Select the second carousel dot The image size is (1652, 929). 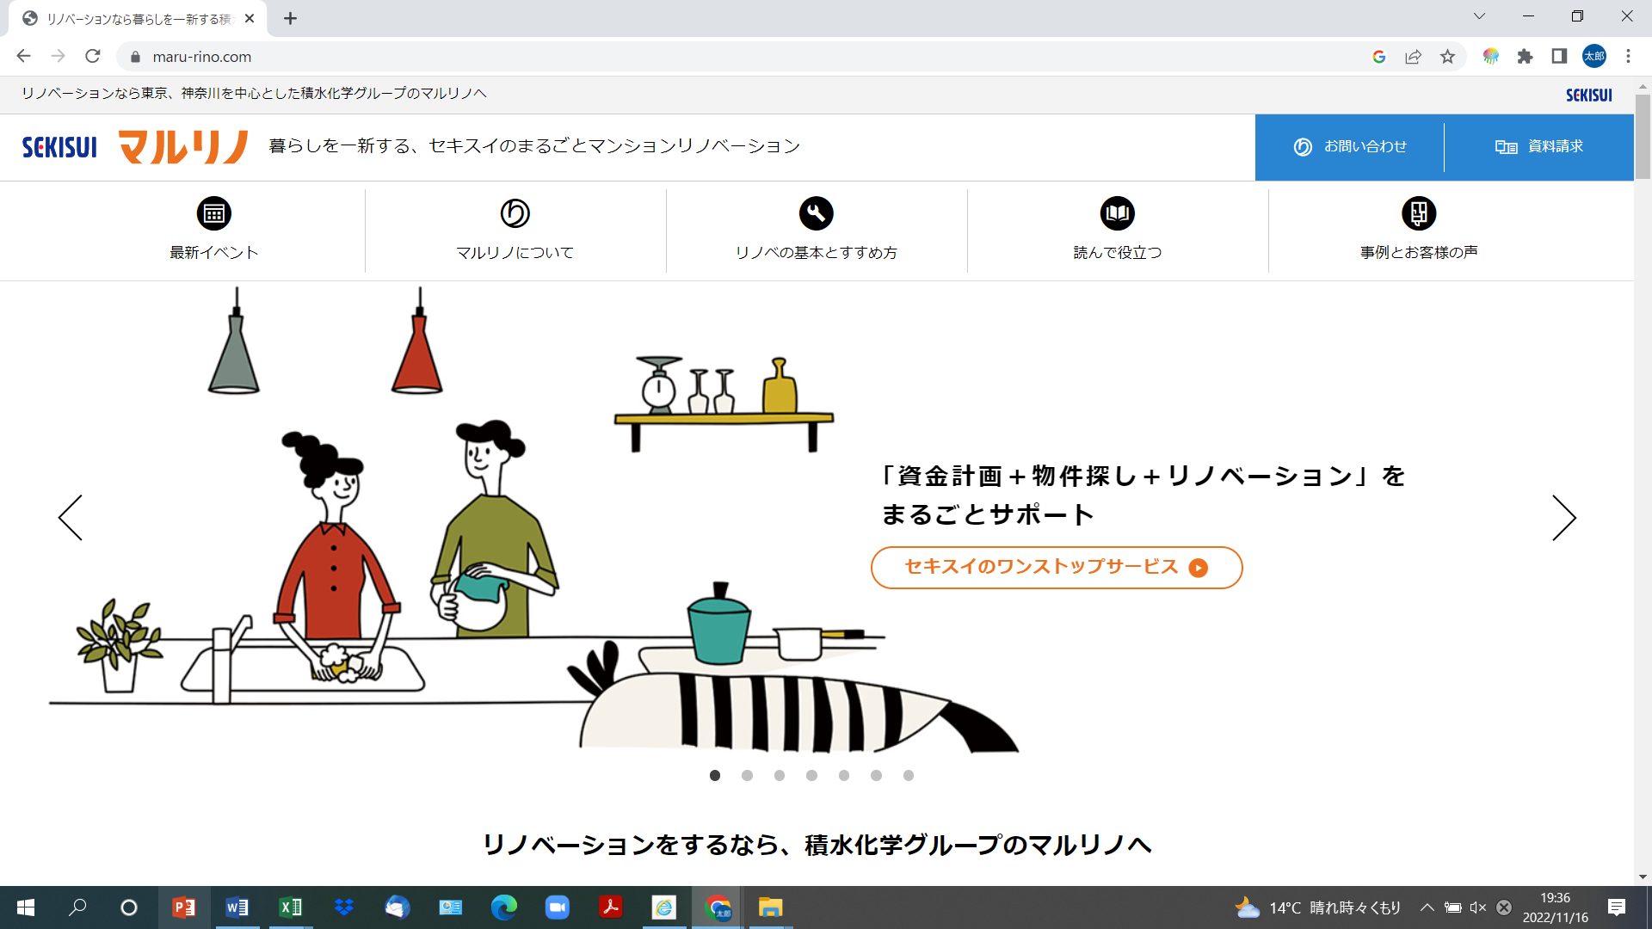click(747, 776)
